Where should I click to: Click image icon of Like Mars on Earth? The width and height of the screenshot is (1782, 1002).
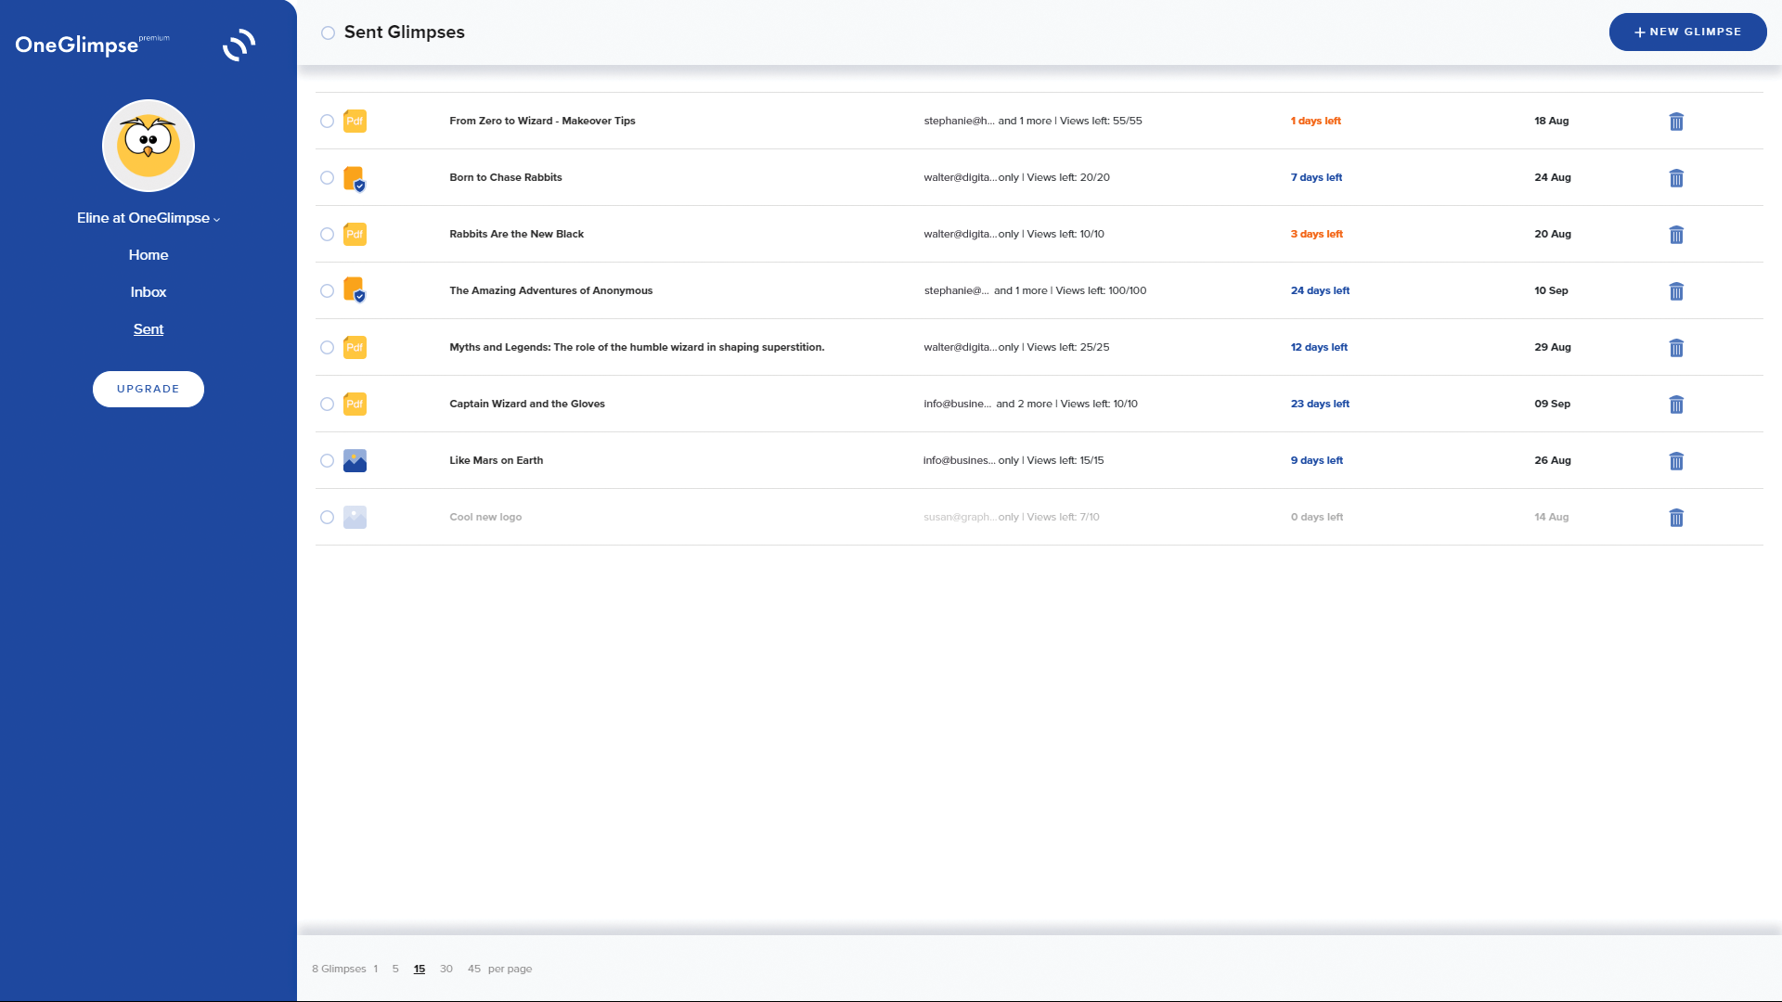(x=355, y=461)
